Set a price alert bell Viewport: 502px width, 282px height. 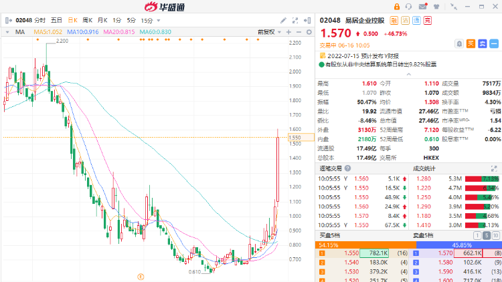tap(459, 44)
